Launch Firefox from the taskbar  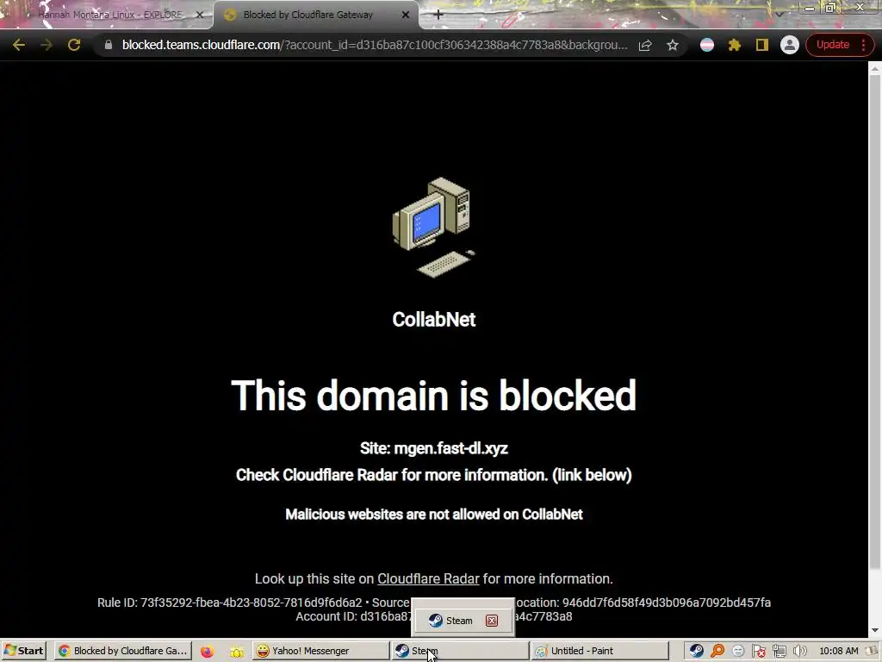pyautogui.click(x=207, y=652)
